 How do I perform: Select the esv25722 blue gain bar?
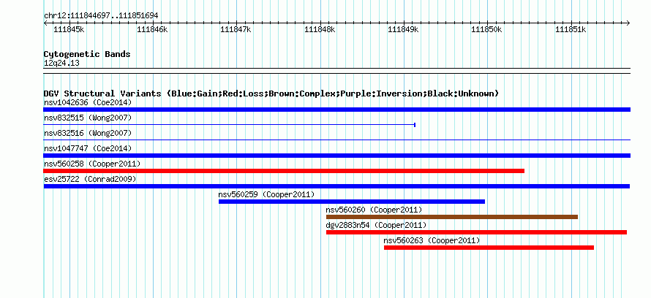(336, 186)
